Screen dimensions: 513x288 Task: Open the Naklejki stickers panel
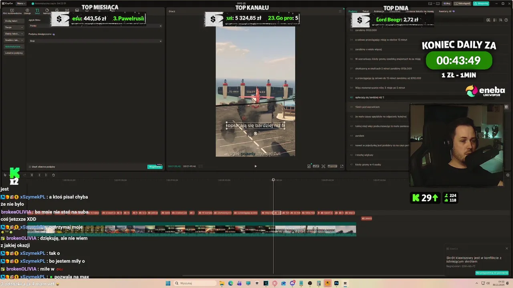pos(47,11)
